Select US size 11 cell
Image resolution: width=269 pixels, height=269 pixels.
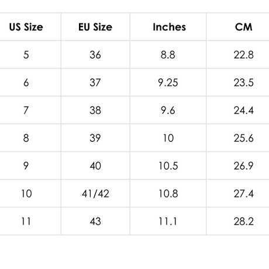click(x=26, y=221)
